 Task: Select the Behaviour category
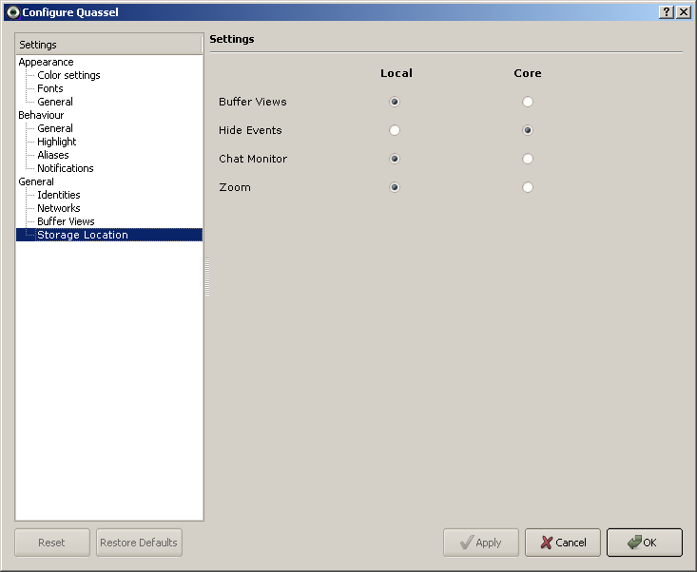pyautogui.click(x=41, y=115)
